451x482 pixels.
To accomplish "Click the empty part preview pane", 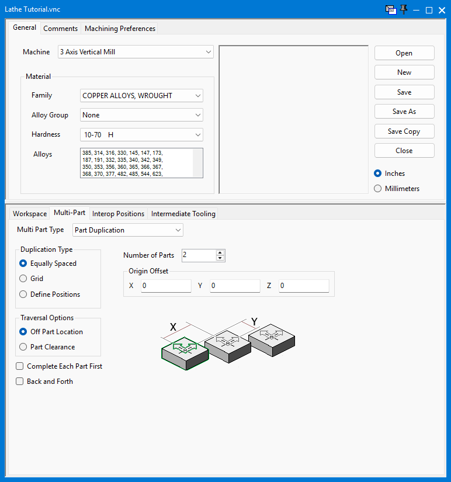I will 294,120.
